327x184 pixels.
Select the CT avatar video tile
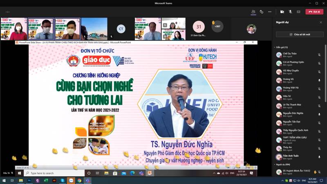pos(121,29)
